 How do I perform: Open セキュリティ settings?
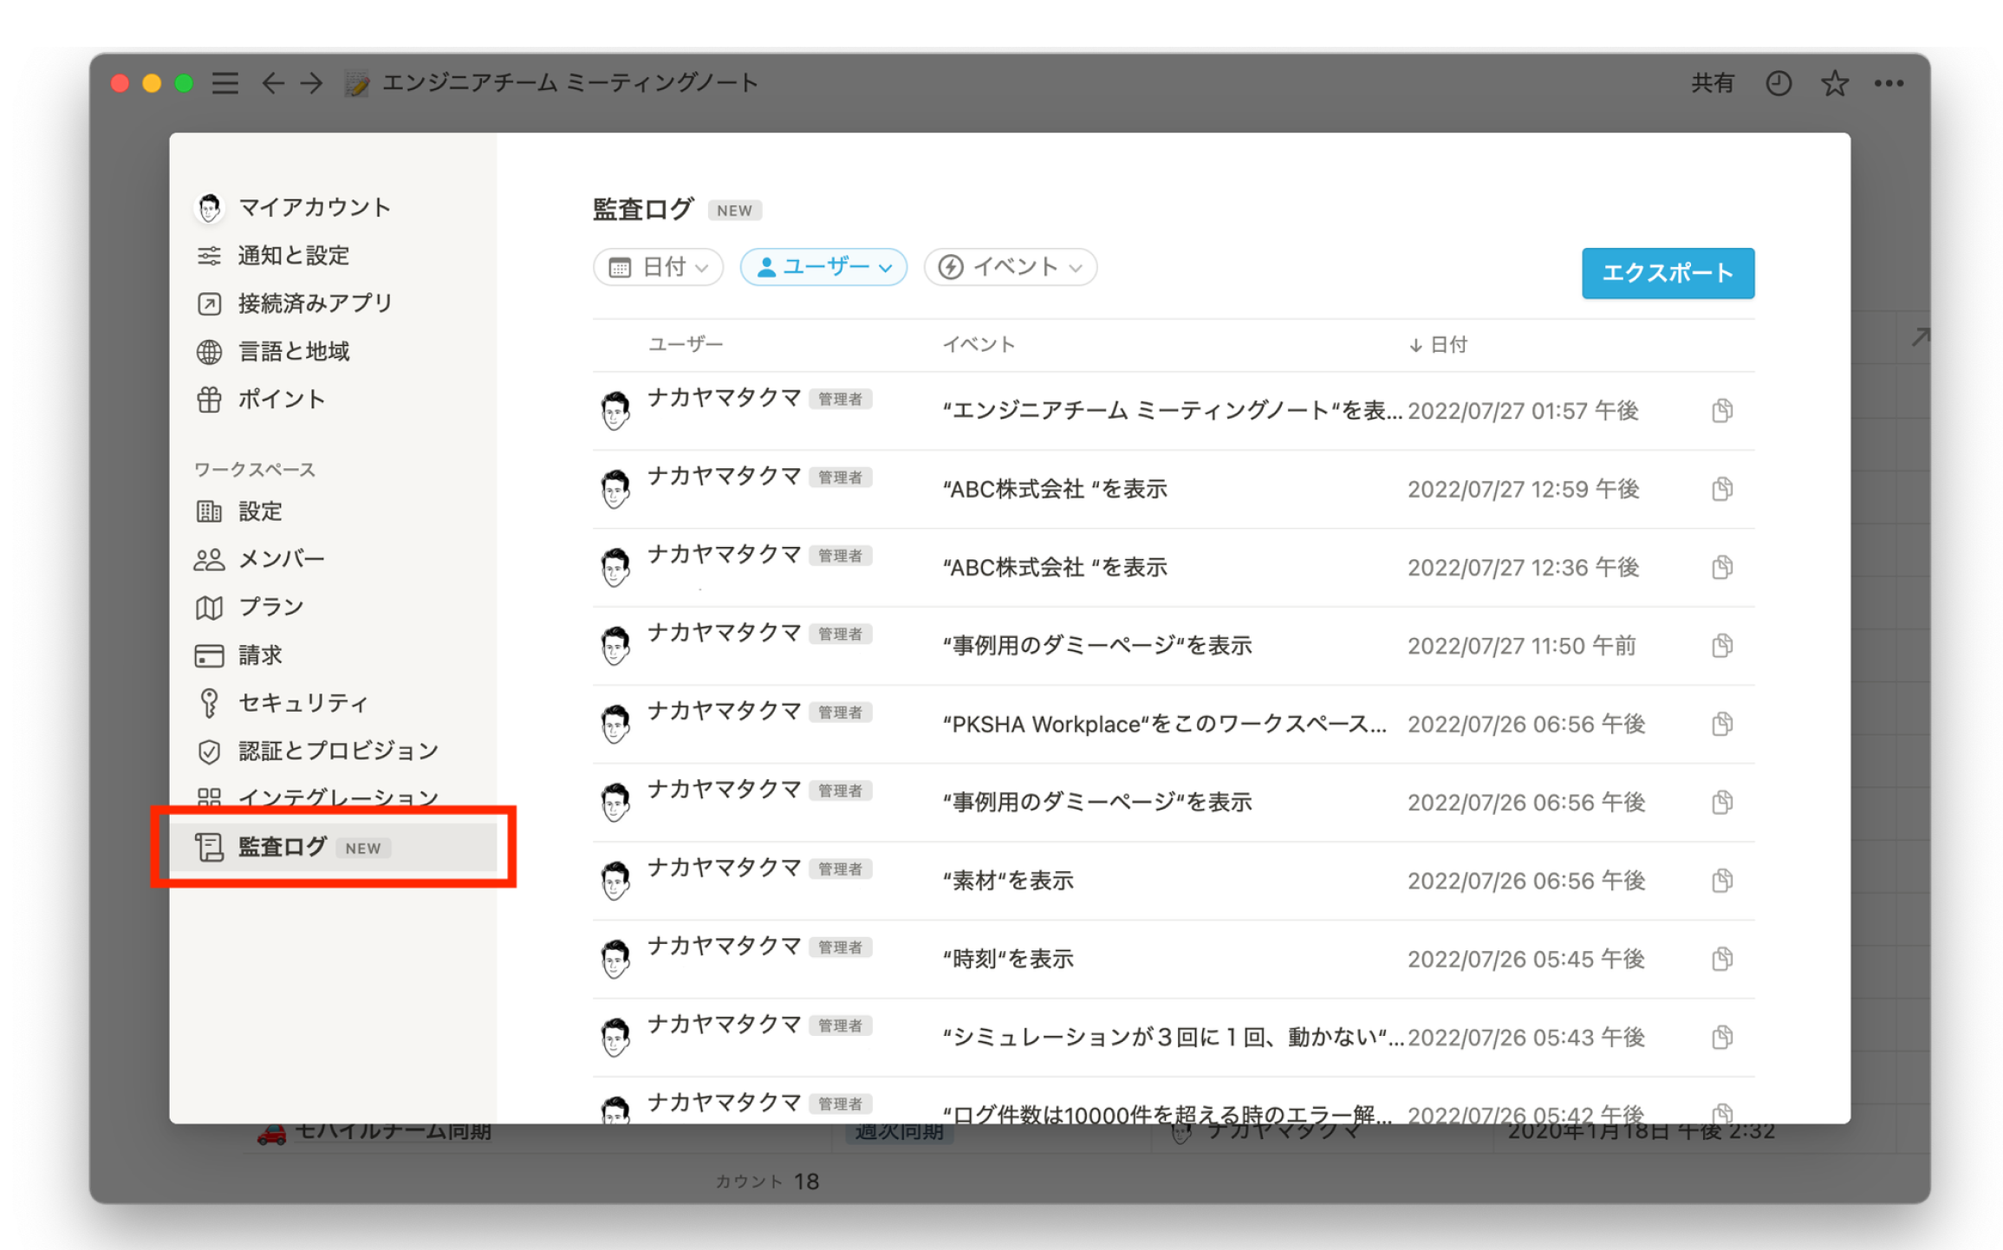(x=303, y=703)
